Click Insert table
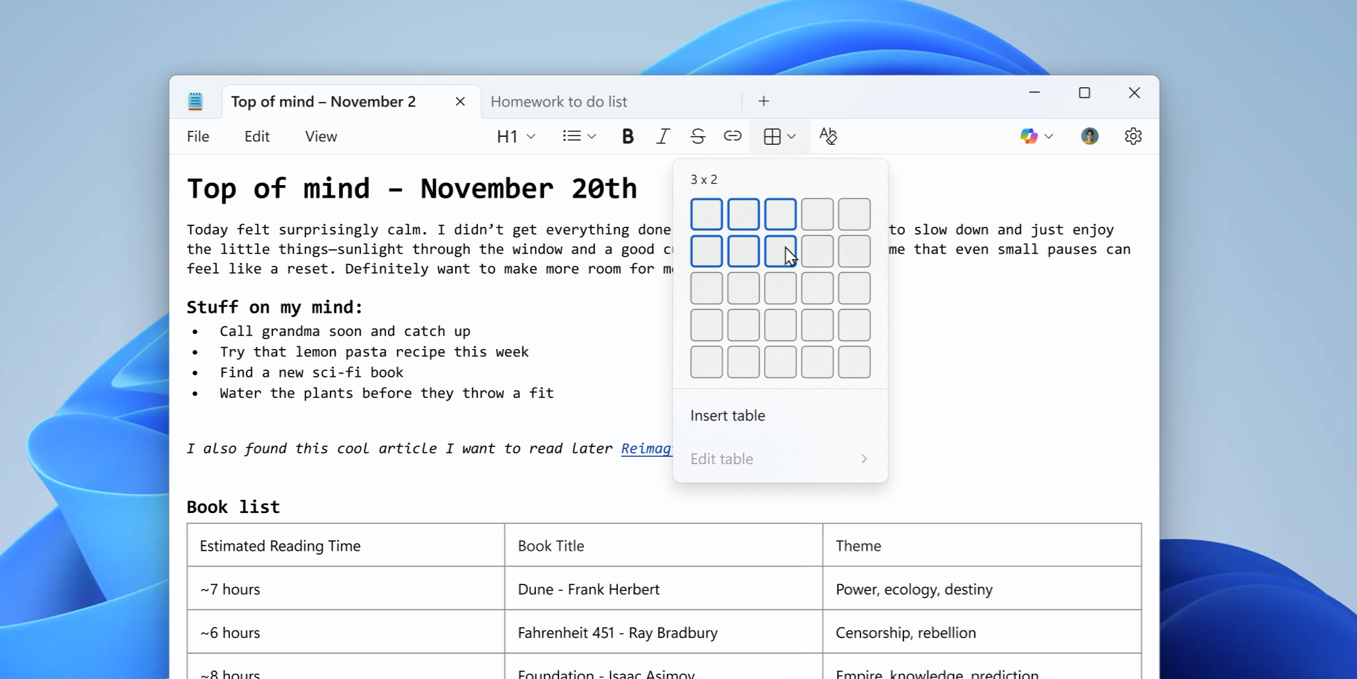The image size is (1357, 679). tap(727, 415)
